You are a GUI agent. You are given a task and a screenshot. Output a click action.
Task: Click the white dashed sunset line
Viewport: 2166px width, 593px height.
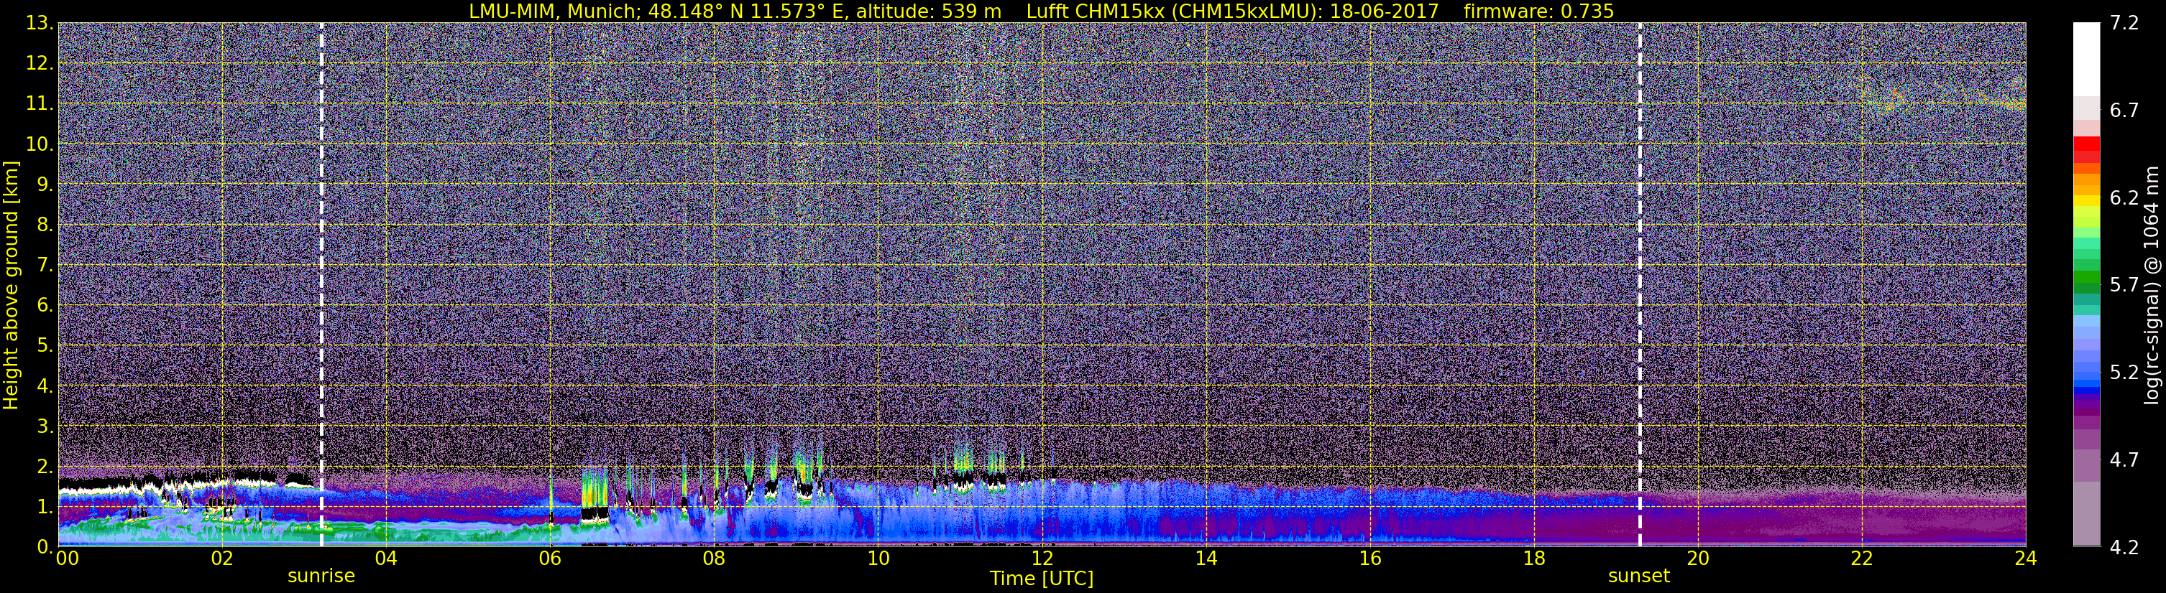[1640, 284]
